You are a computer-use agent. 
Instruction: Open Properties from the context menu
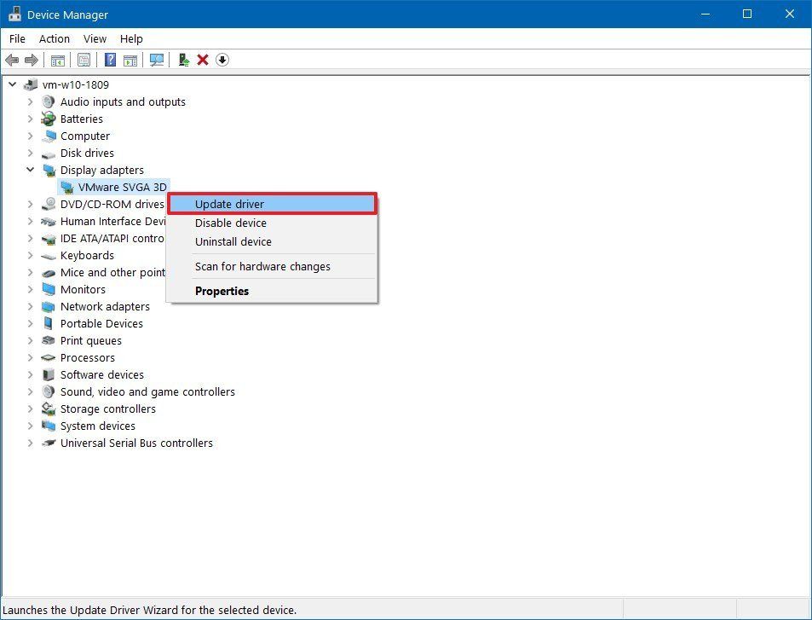222,291
